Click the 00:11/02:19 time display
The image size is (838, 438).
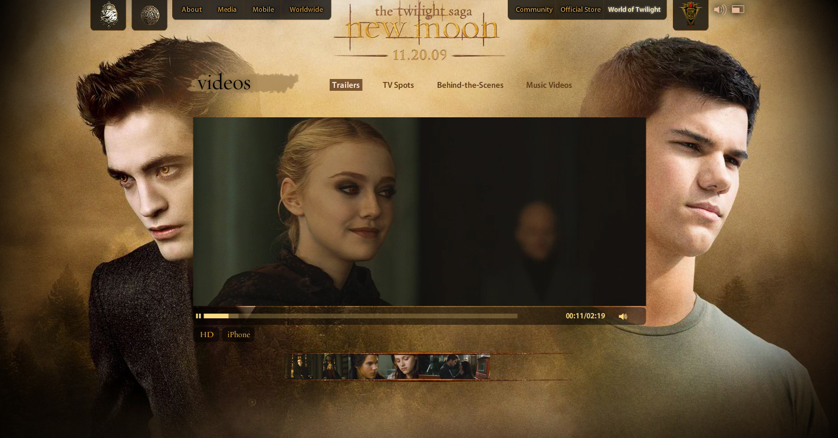pos(585,316)
